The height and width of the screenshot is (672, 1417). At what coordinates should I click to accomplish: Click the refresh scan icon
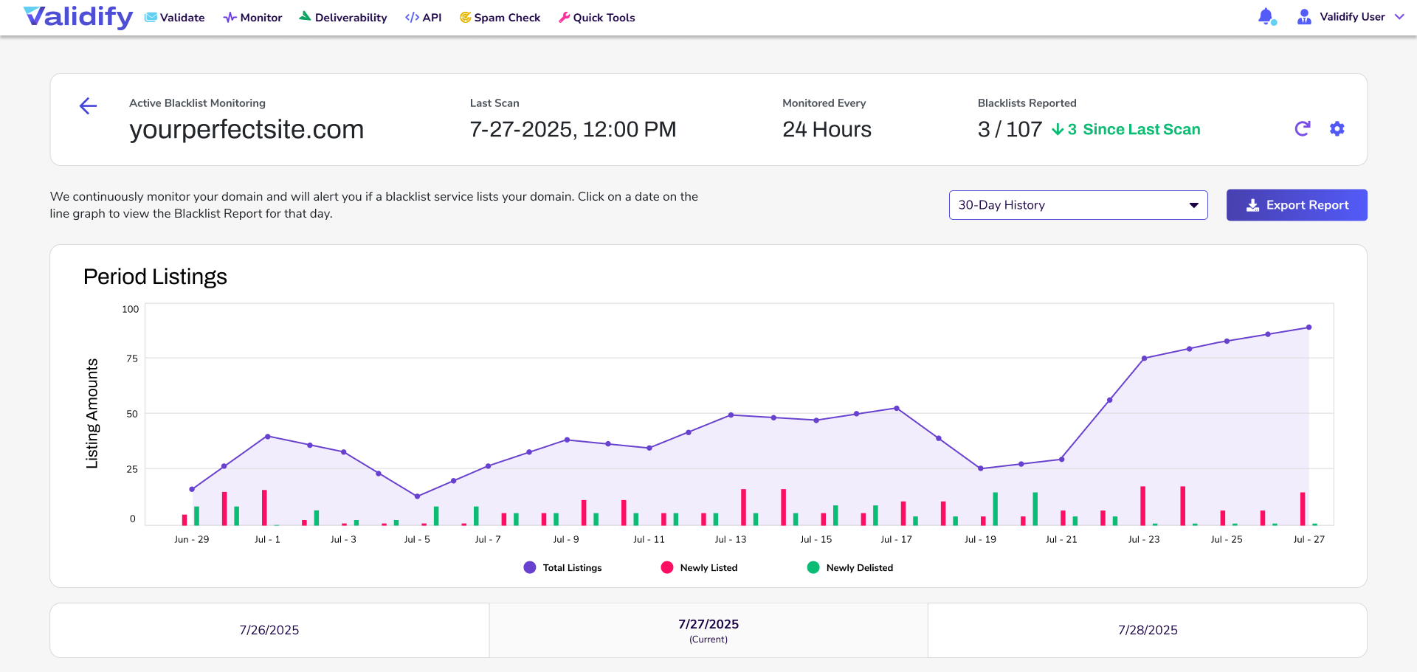coord(1303,129)
